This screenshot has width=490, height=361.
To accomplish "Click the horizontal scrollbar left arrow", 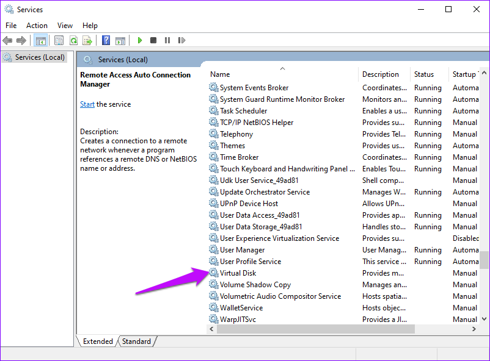I will [211, 329].
